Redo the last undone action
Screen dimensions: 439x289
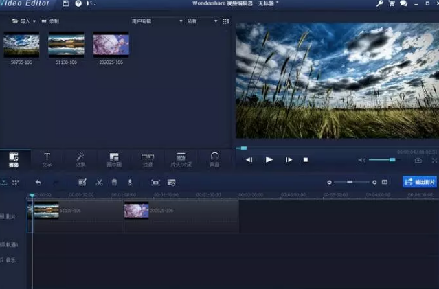56,183
